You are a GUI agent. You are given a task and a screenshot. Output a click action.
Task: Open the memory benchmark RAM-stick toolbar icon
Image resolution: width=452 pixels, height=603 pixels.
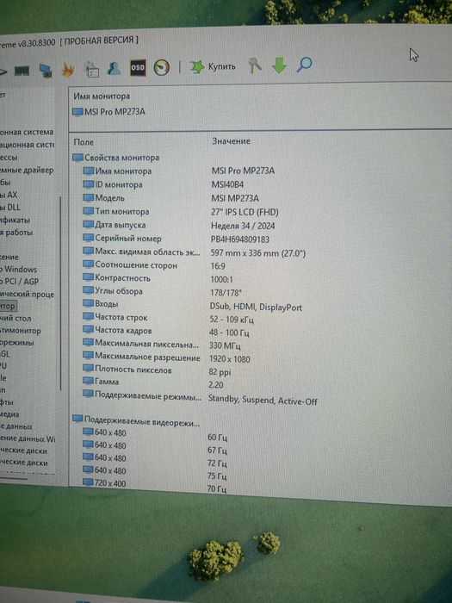click(x=22, y=71)
